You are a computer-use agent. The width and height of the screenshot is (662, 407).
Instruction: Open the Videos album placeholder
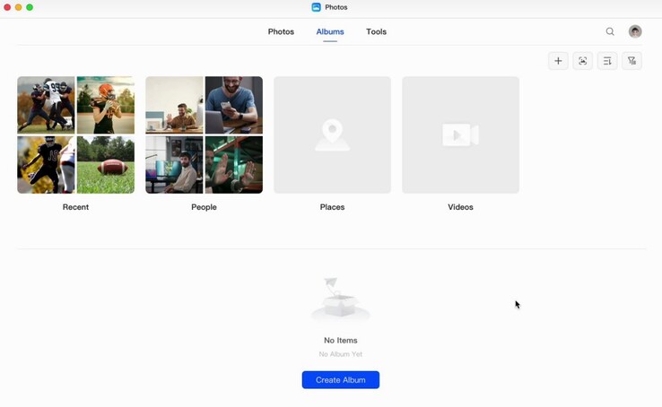pyautogui.click(x=460, y=135)
